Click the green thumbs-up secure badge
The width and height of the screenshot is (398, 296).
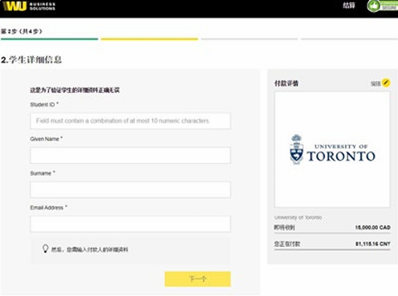pyautogui.click(x=383, y=6)
